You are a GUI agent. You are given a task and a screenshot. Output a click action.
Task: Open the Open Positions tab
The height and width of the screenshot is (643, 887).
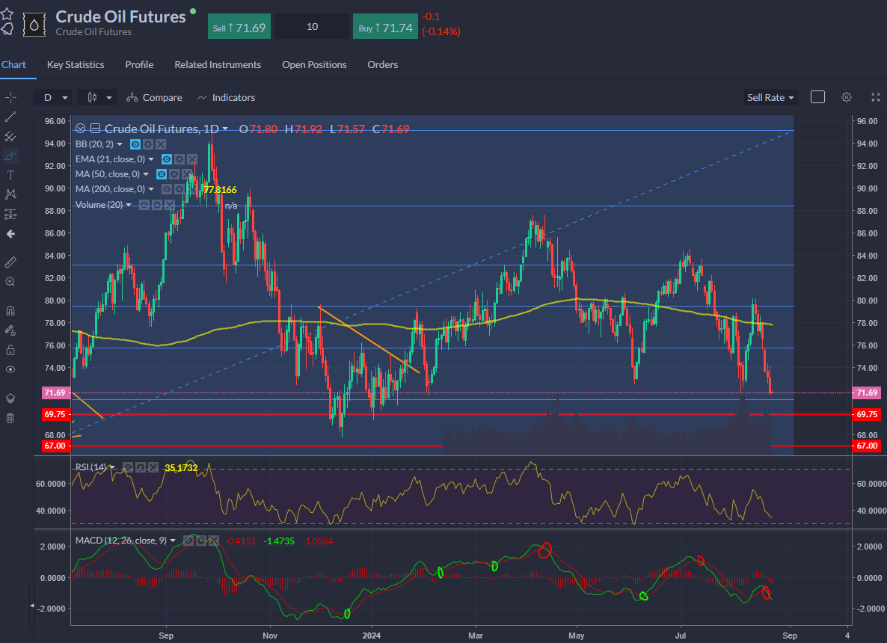pos(314,65)
